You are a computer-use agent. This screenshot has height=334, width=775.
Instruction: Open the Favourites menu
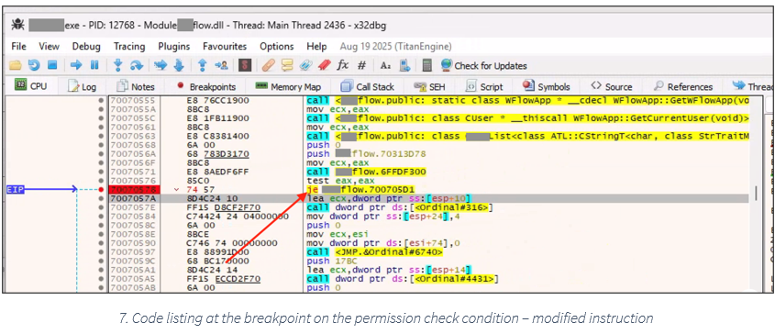point(225,47)
